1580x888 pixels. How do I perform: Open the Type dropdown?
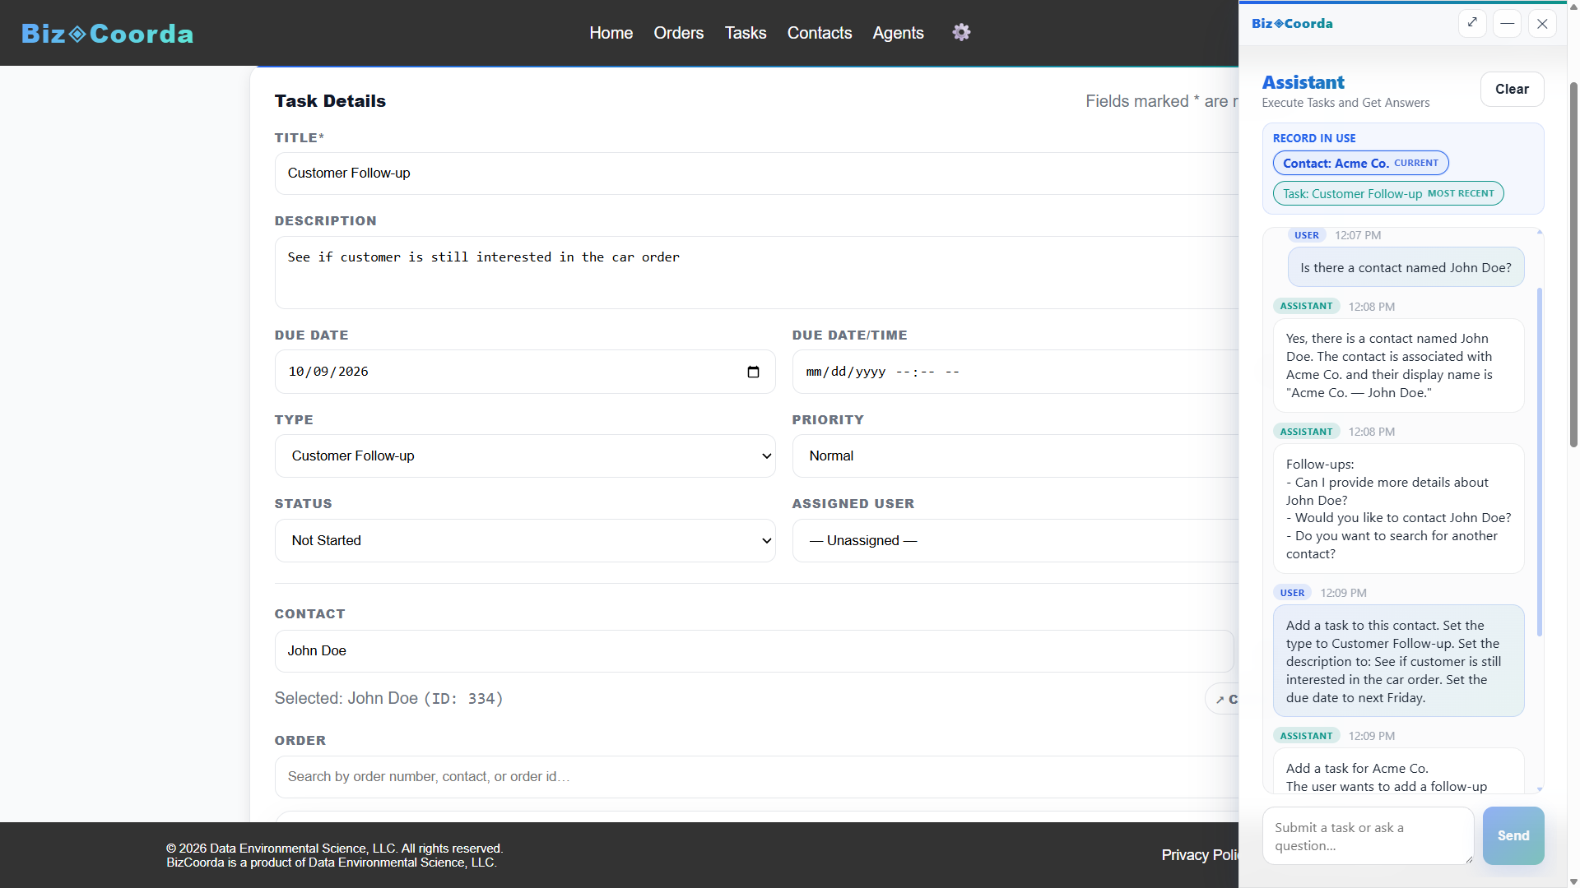(x=525, y=456)
